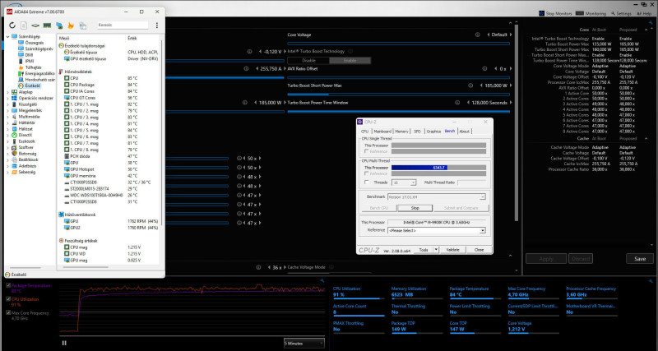The image size is (658, 351).
Task: Switch to Memory tab in CPU-Z
Action: click(401, 132)
